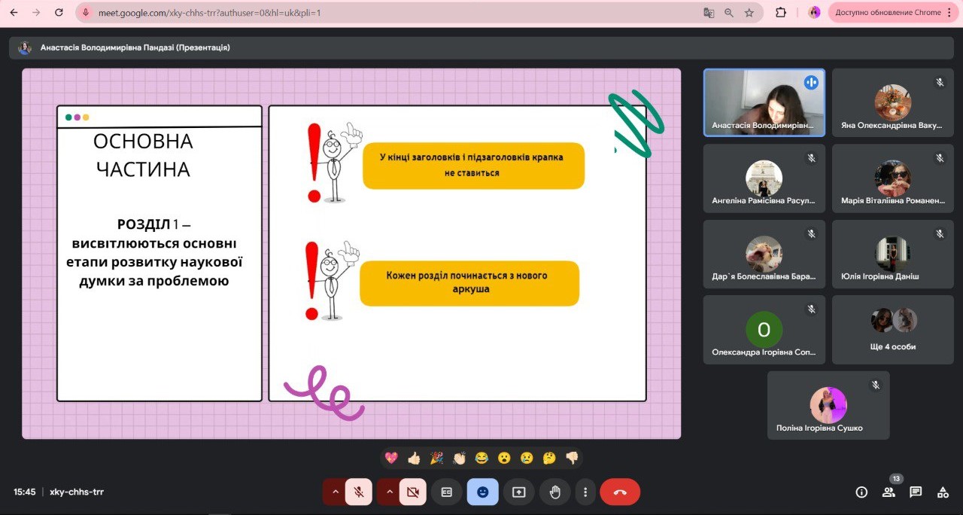Click the three-dot more options button
The height and width of the screenshot is (515, 963).
coord(585,492)
